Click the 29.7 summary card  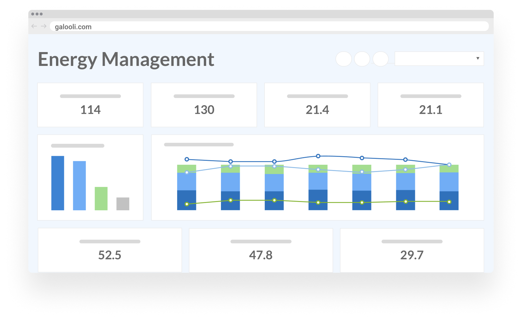[412, 250]
